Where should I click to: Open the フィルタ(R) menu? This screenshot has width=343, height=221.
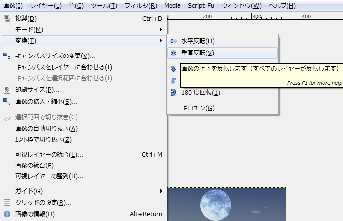(141, 5)
